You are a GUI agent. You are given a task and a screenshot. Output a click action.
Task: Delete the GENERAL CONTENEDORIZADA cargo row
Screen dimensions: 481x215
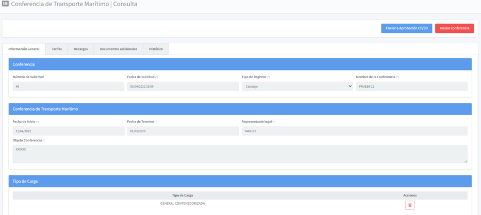pos(410,205)
